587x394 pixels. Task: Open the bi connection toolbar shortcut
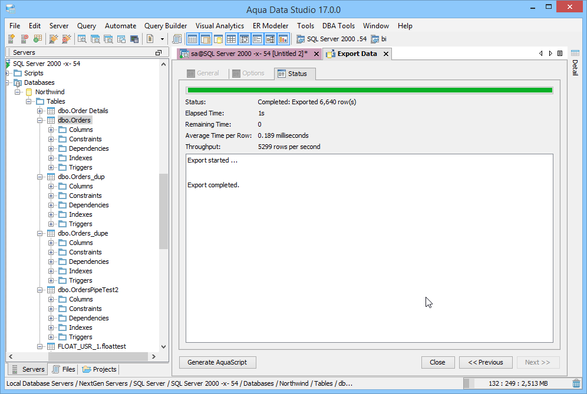(378, 39)
